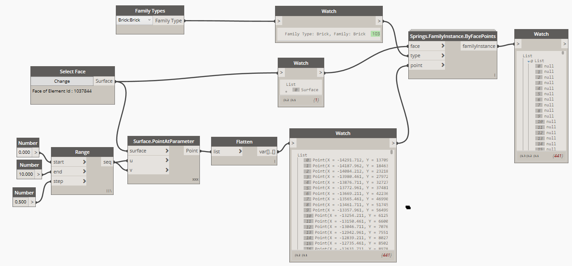The width and height of the screenshot is (572, 266).
Task: Click the point port chevron on Springs node
Action: tap(443, 65)
